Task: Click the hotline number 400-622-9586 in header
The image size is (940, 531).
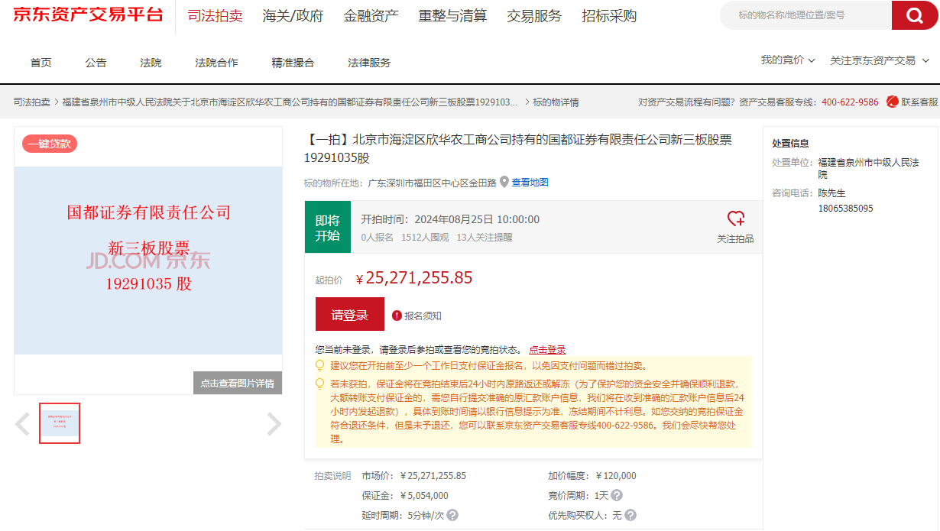Action: click(x=850, y=102)
